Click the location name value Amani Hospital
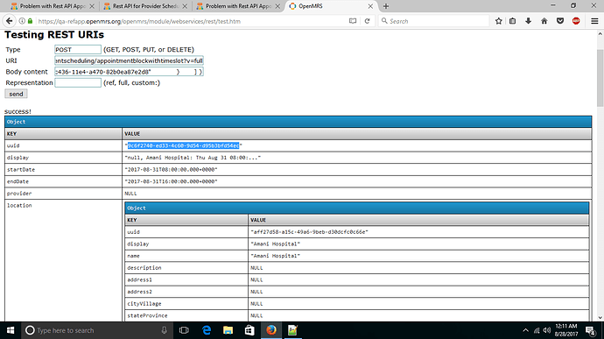The width and height of the screenshot is (604, 339). pyautogui.click(x=276, y=256)
